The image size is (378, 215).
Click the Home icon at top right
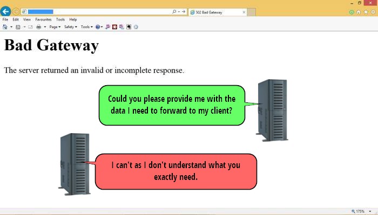click(359, 12)
